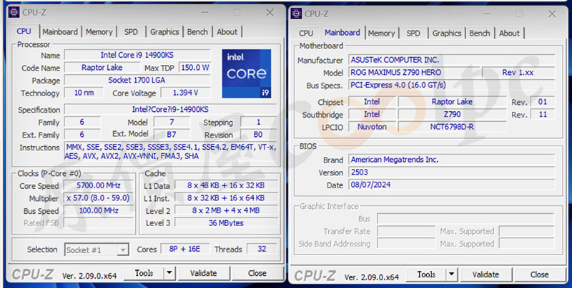Viewport: 572px width, 288px height.
Task: Click empty Rated FSB field
Action: click(99, 223)
